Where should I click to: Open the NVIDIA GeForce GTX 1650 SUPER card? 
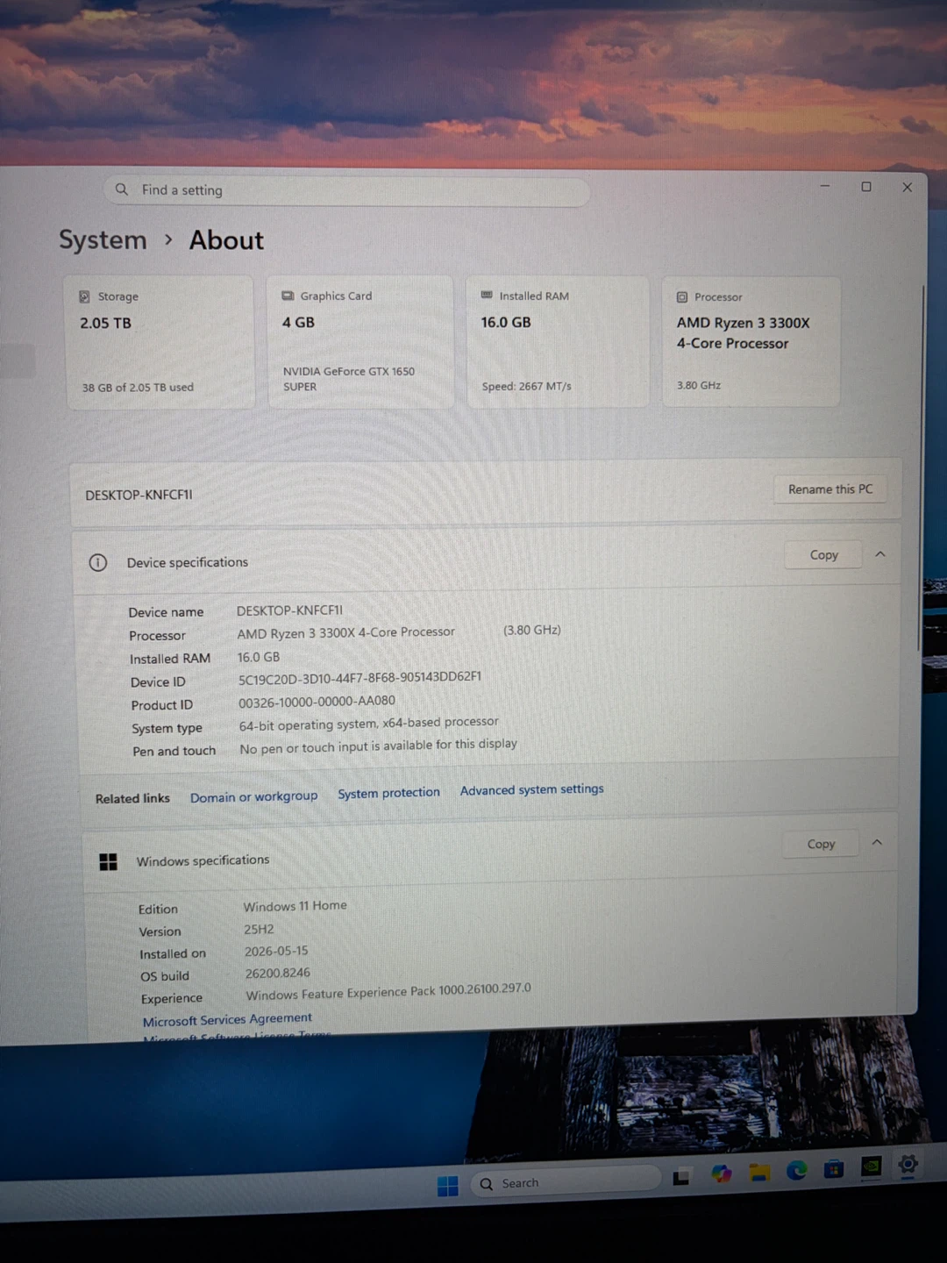click(360, 341)
